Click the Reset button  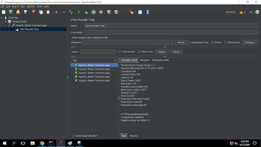coord(176,52)
